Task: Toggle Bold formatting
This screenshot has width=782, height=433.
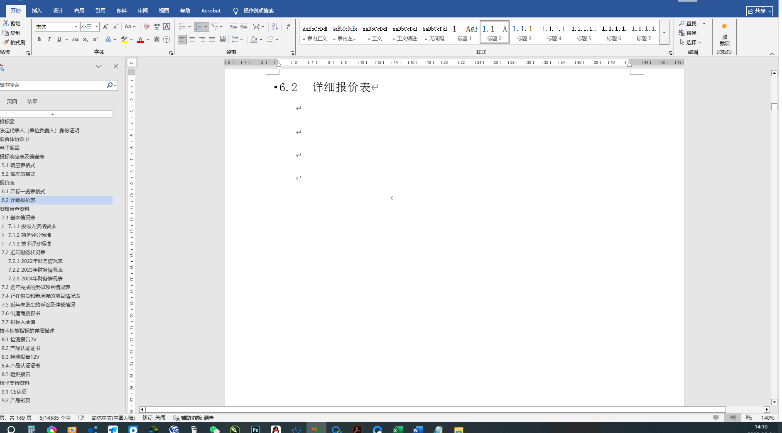Action: coord(39,39)
